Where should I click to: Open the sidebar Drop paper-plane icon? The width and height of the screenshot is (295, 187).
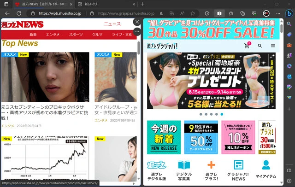point(289,97)
